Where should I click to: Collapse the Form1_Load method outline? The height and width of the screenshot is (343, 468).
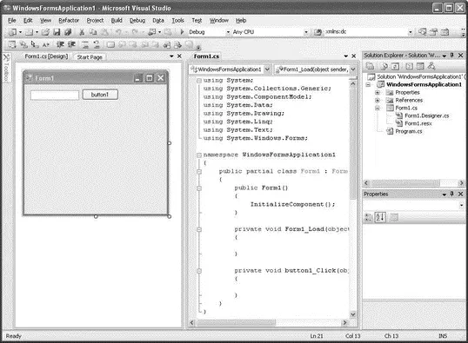tap(199, 229)
